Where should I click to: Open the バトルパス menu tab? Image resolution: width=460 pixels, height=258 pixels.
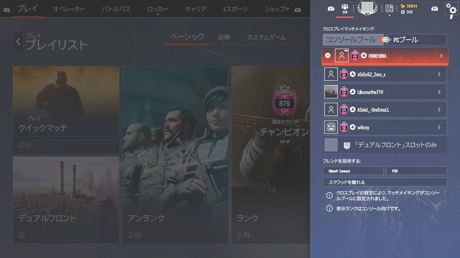[x=116, y=9]
